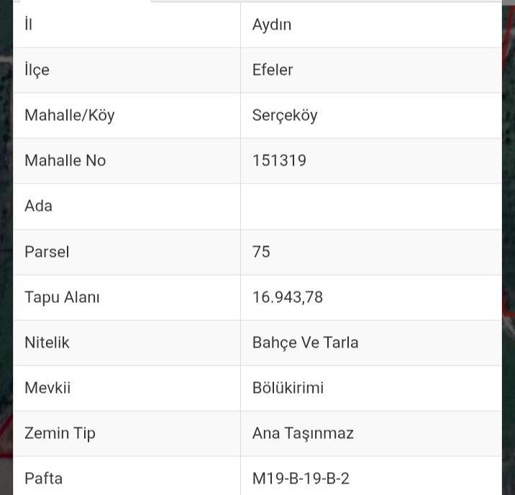Click the İlçe label cell
The width and height of the screenshot is (515, 495).
(37, 70)
